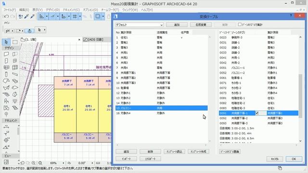Viewport: 308px width, 173px height.
Task: Select row 11 駐車場
Action: pyautogui.click(x=162, y=88)
